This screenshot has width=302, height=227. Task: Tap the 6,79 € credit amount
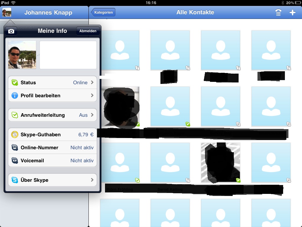pos(86,134)
